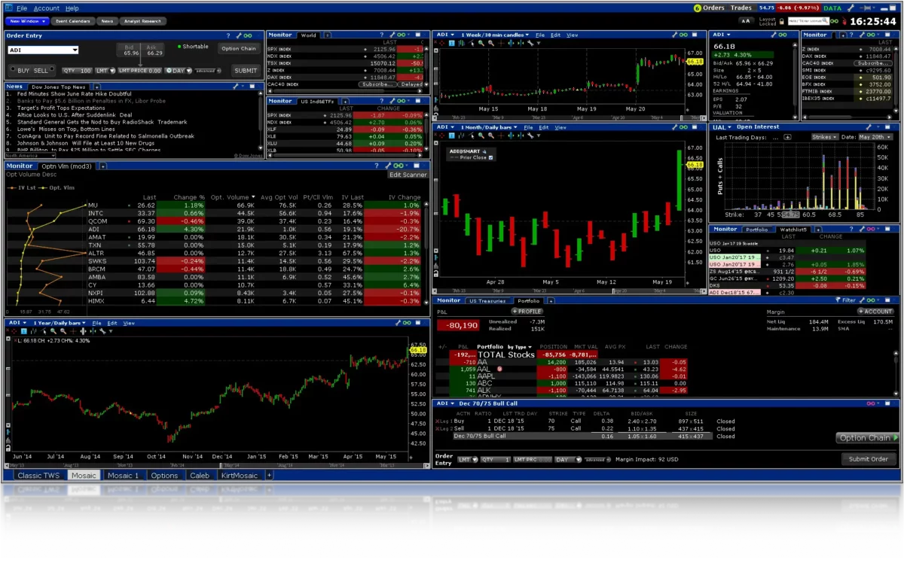Viewport: 904px width, 563px height.
Task: Click the help question mark in Order Entry
Action: pos(228,35)
